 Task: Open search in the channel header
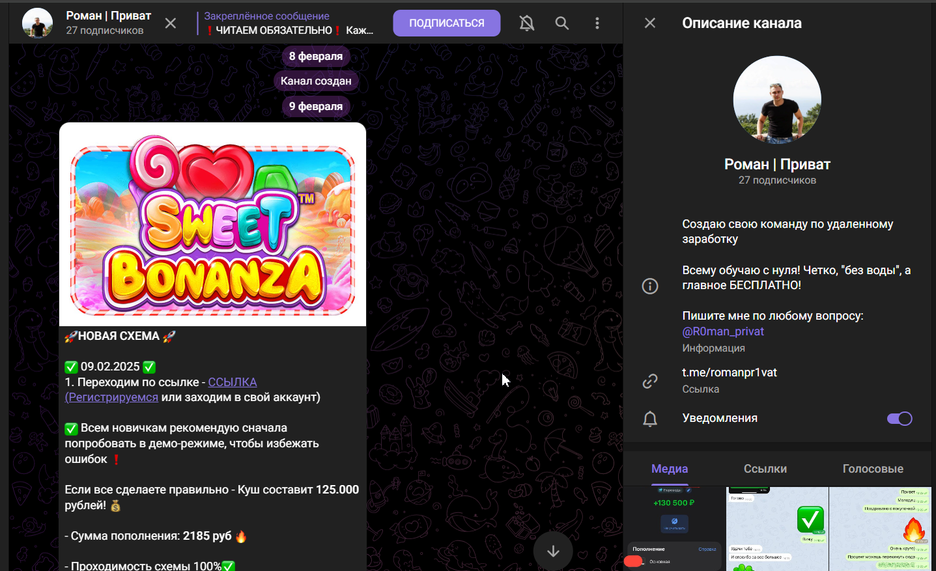(562, 23)
